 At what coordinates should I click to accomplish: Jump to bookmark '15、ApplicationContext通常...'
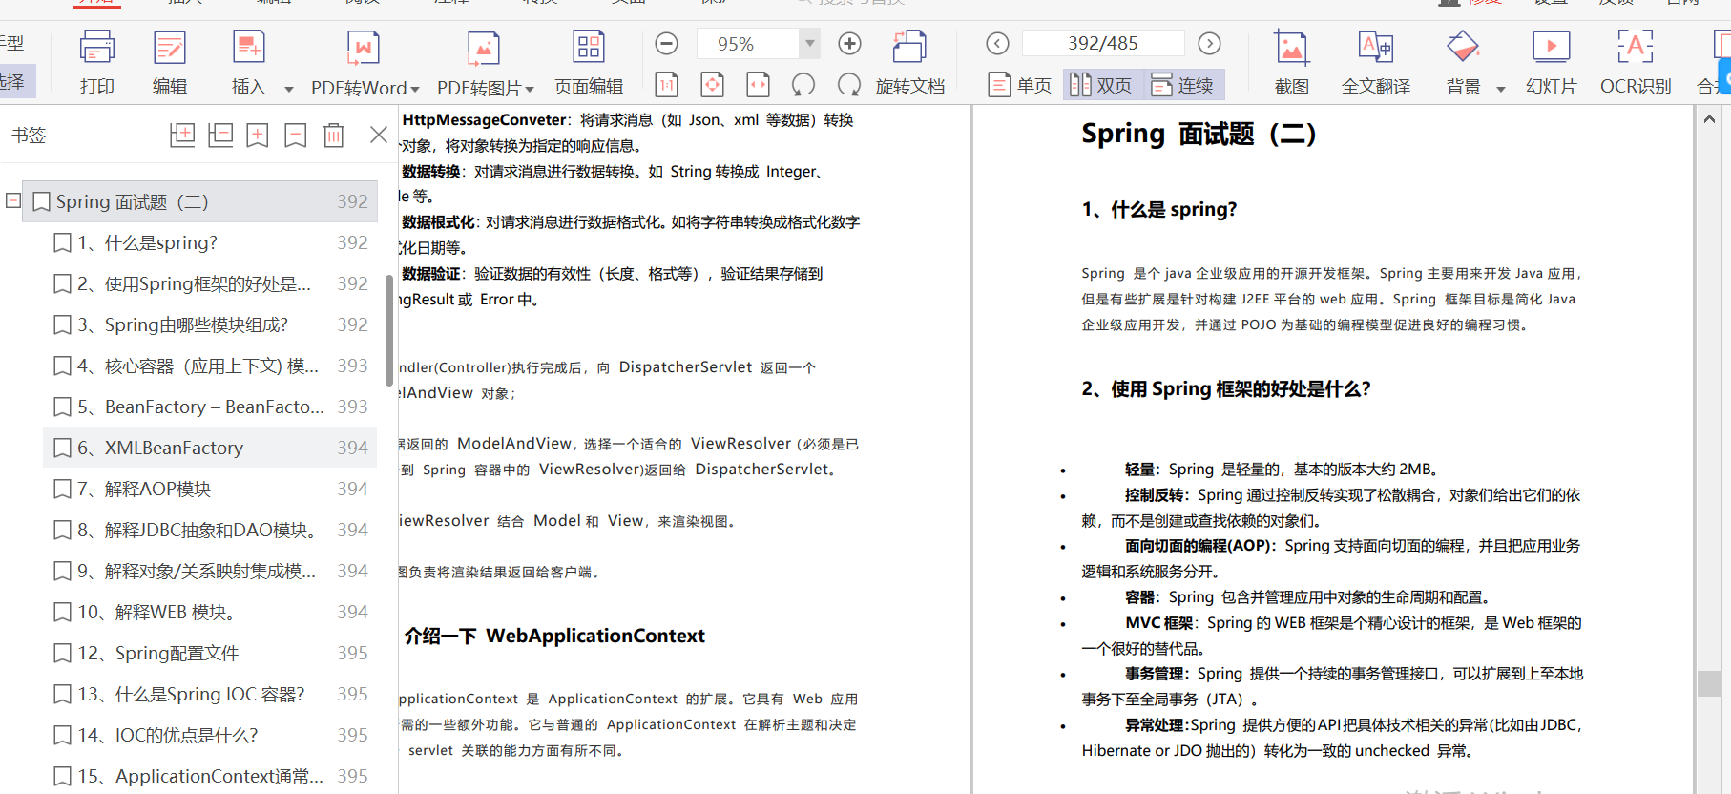click(x=200, y=776)
